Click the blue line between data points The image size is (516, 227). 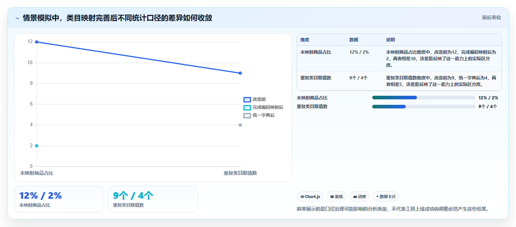tap(138, 58)
